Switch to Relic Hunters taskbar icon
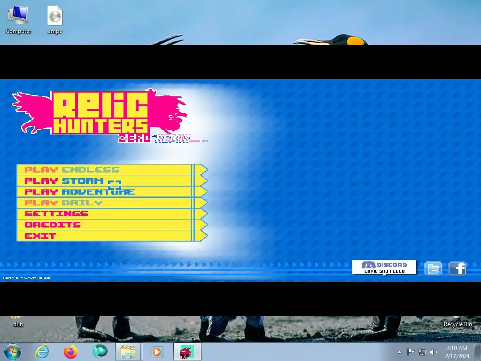The image size is (481, 361). (x=187, y=352)
